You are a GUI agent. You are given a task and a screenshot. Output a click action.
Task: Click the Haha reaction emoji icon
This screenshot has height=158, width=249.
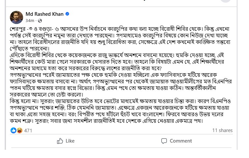19,130
